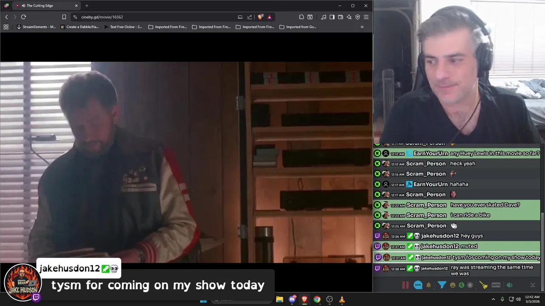Open OBS Studio from the taskbar
The height and width of the screenshot is (306, 545).
pyautogui.click(x=330, y=299)
